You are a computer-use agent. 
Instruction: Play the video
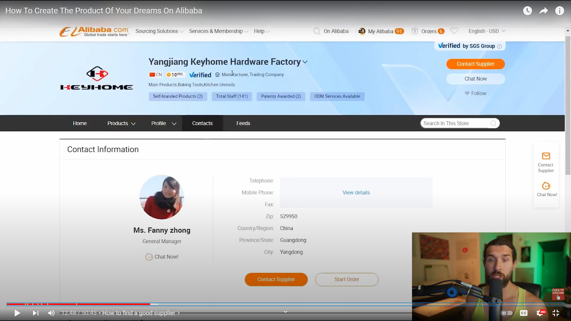[17, 313]
